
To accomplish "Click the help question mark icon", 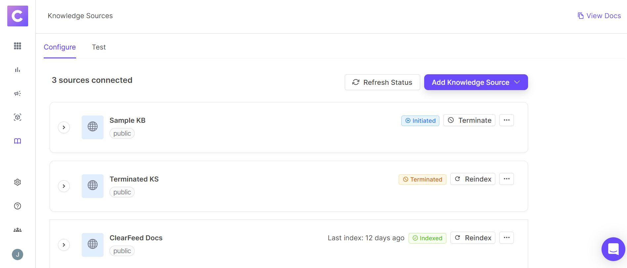I will 18,206.
